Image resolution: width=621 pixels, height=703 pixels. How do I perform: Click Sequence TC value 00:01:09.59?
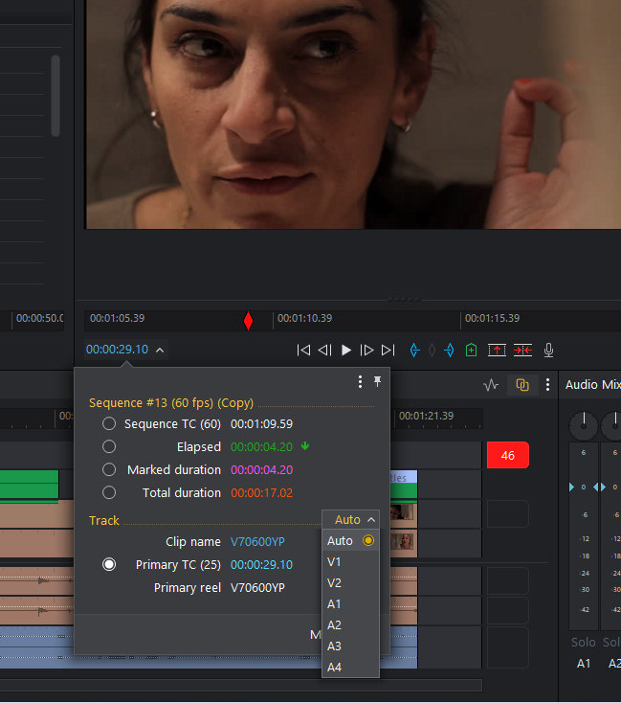(261, 423)
